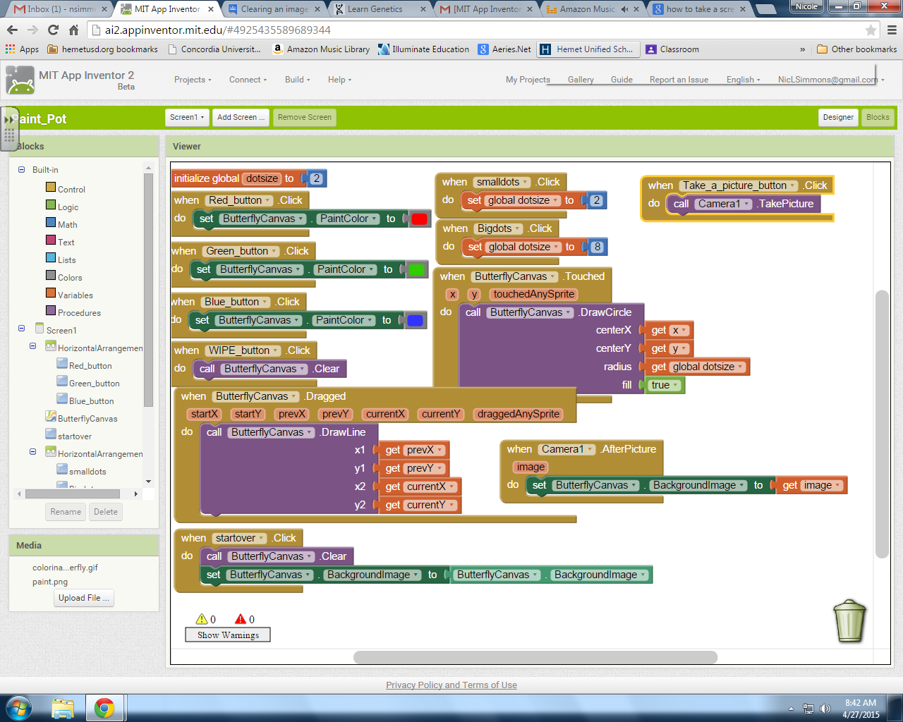
Task: Bookmark this page with the star icon
Action: tap(871, 30)
